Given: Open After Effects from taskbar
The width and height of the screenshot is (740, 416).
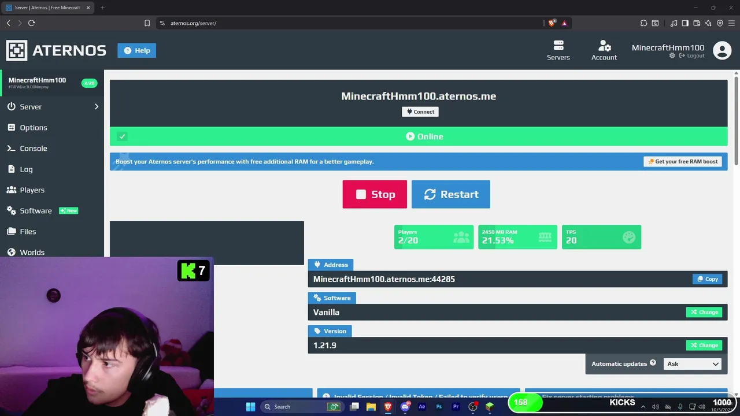Looking at the screenshot, I should 422,407.
